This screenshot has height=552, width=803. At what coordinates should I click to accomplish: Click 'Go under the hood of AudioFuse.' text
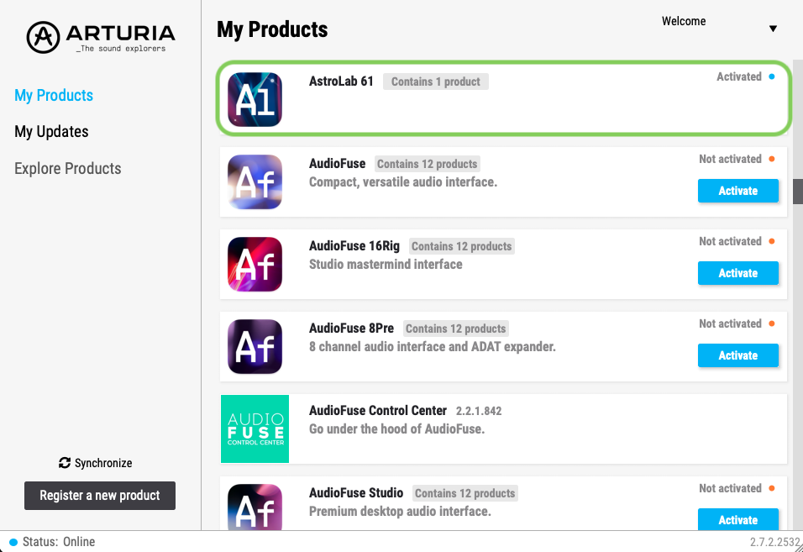point(397,429)
